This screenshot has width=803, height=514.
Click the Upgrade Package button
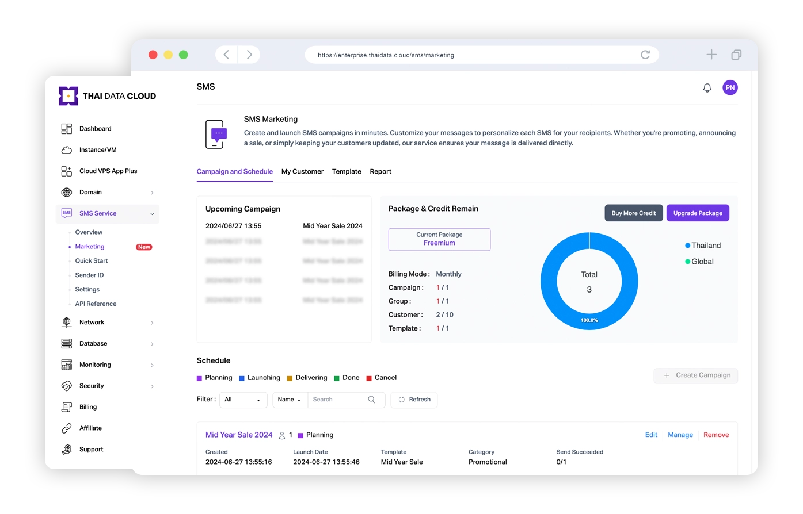[x=698, y=213]
